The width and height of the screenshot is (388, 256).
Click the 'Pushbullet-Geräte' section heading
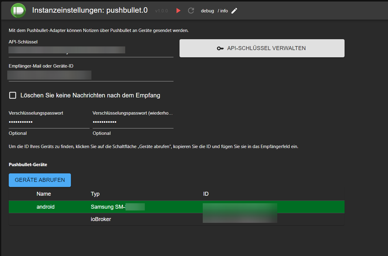pos(28,165)
